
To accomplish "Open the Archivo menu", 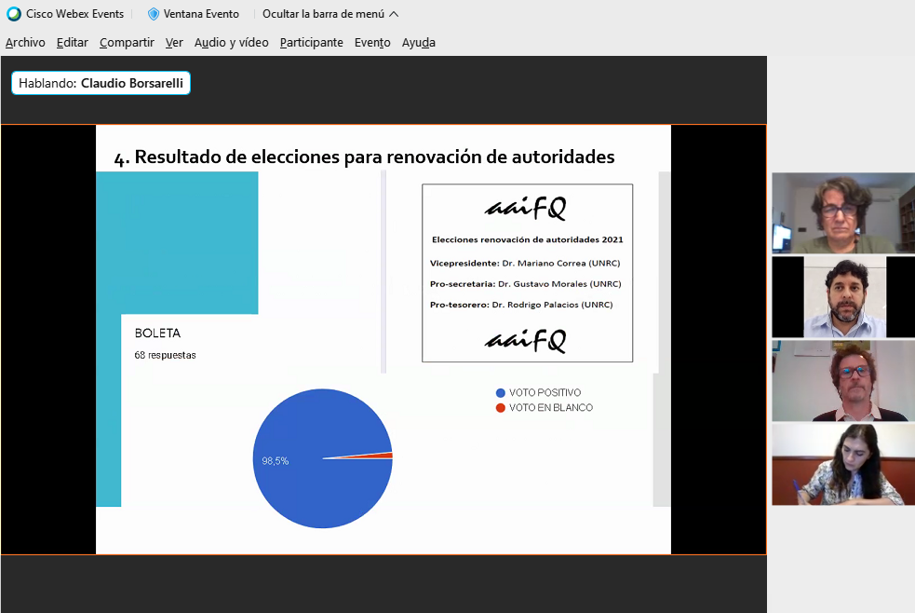I will pos(25,43).
